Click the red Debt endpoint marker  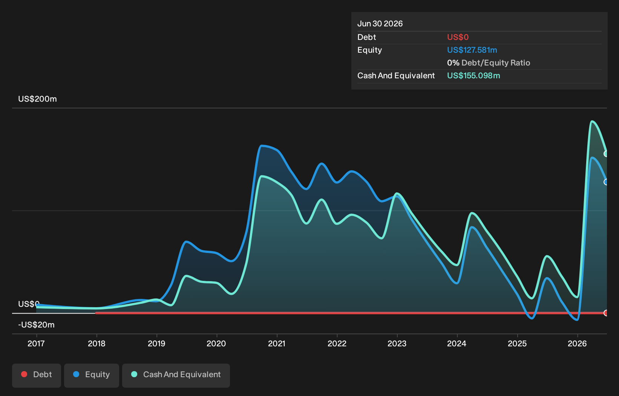click(x=606, y=313)
